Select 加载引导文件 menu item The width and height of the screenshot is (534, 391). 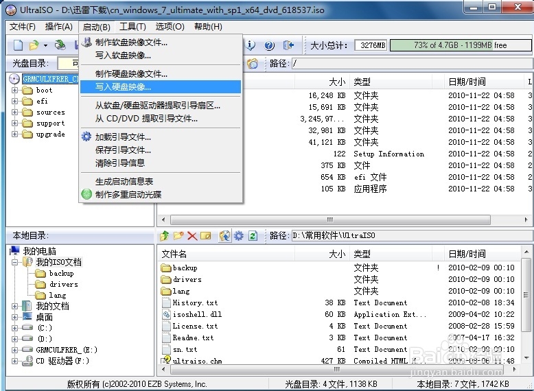123,137
